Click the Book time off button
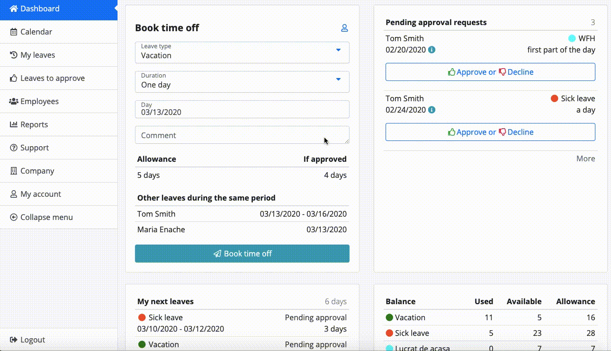 242,254
